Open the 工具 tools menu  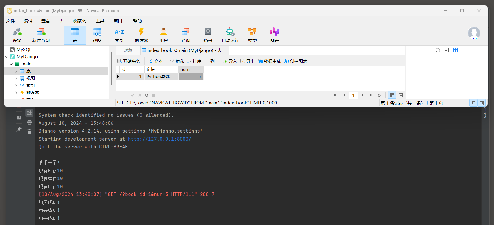coord(100,21)
